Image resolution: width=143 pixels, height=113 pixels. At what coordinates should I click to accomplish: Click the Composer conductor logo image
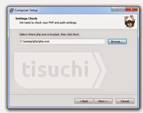[130, 21]
